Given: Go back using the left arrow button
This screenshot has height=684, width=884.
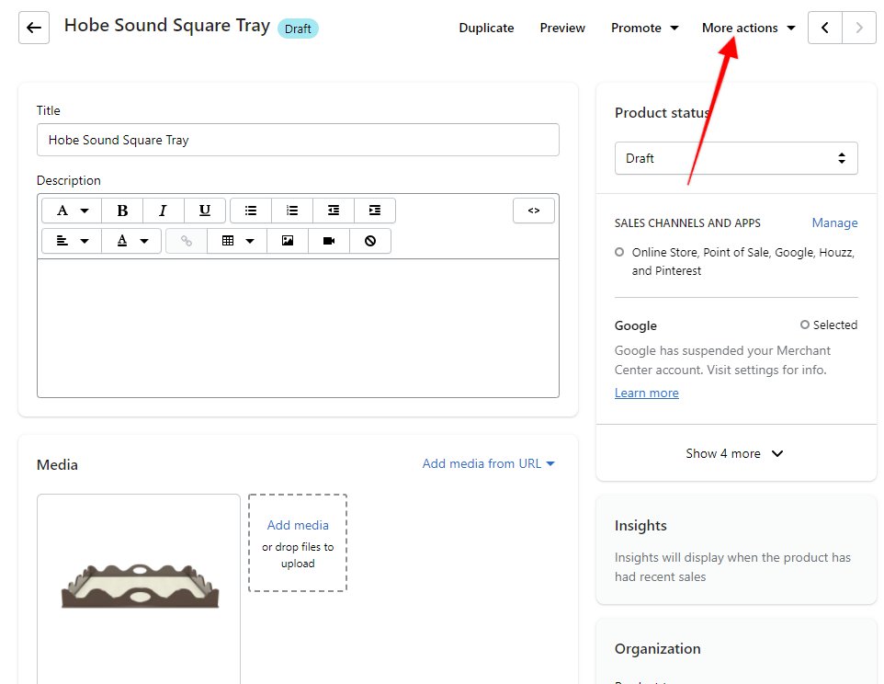Looking at the screenshot, I should coord(34,28).
